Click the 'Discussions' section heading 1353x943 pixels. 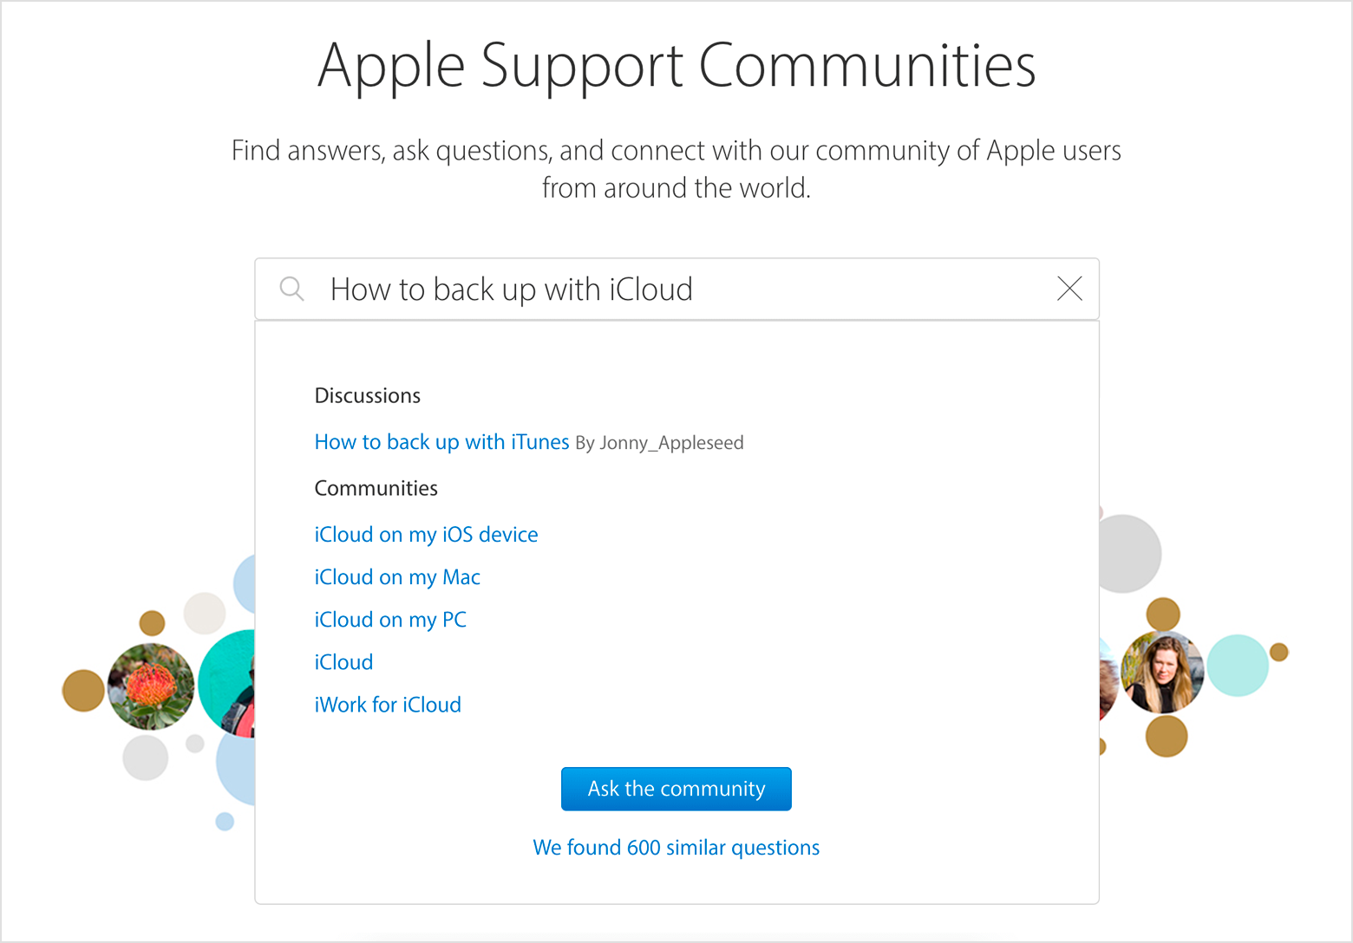click(368, 396)
